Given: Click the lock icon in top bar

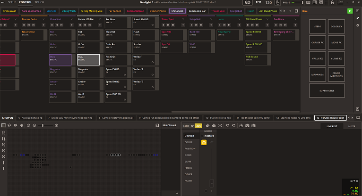Looking at the screenshot, I should 332,2.
